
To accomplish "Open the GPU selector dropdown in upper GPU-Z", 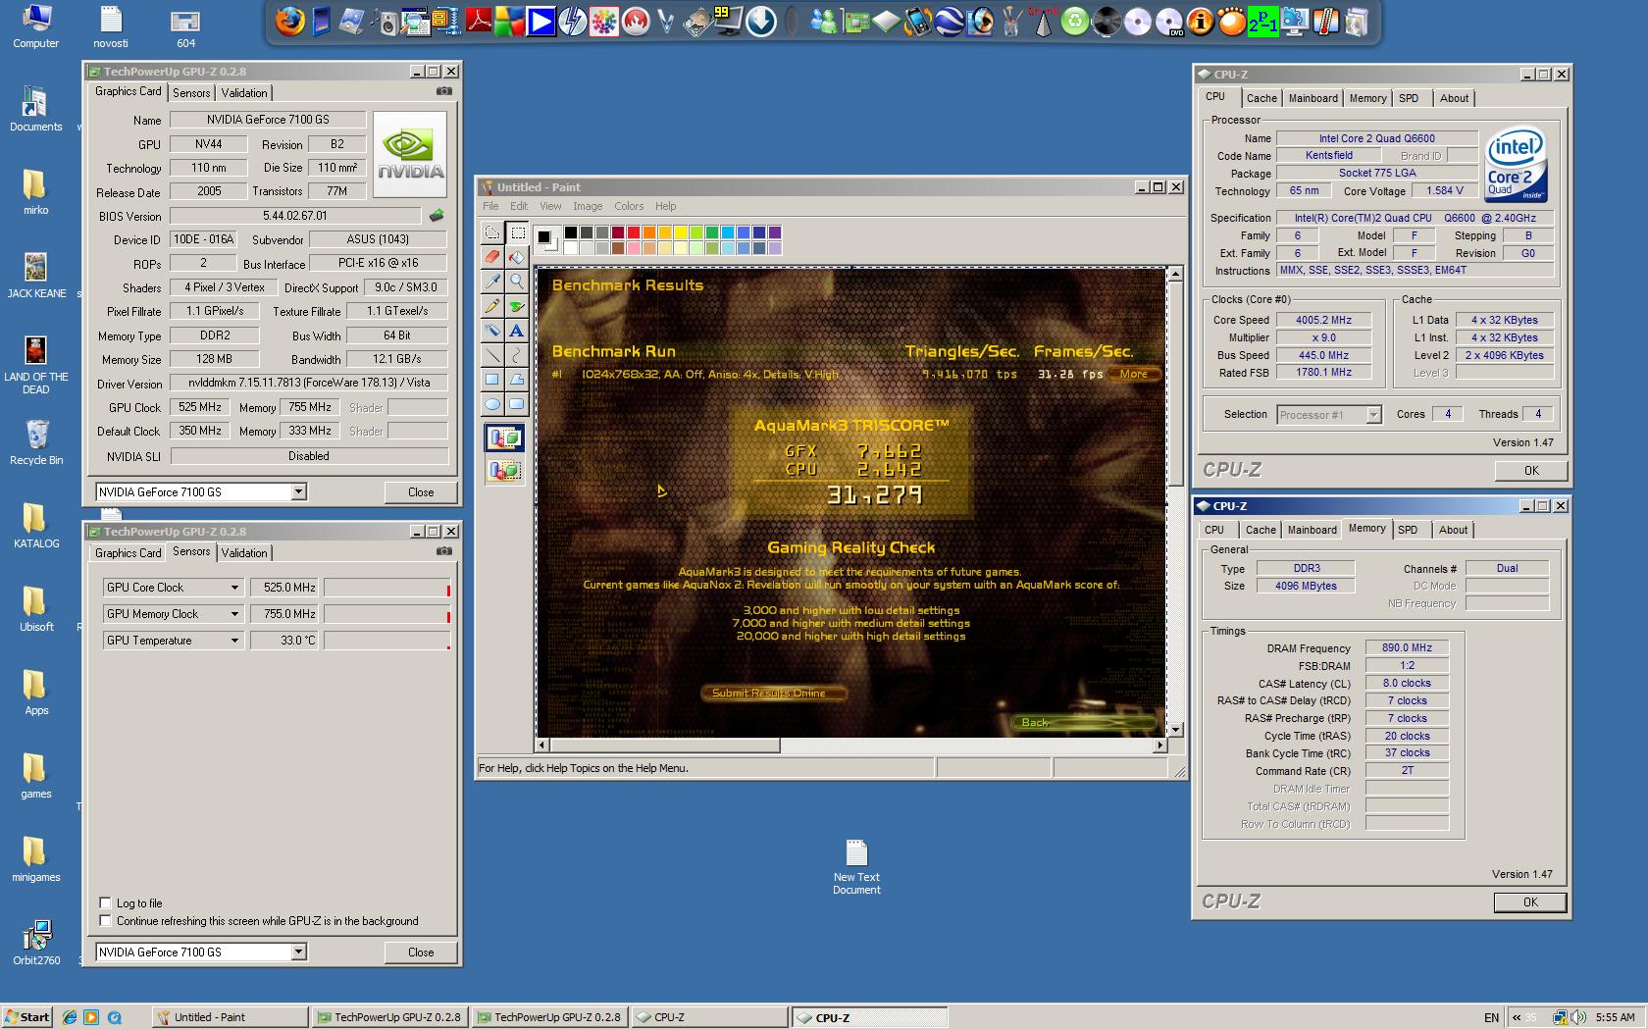I will (x=298, y=491).
